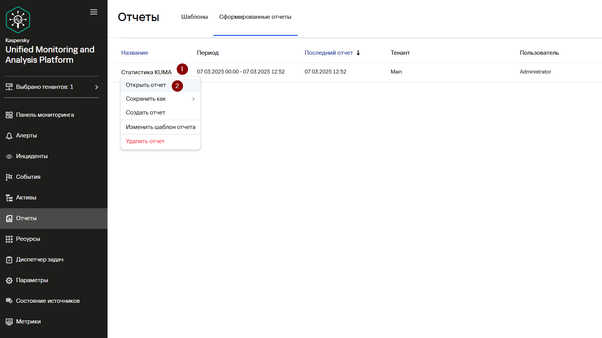The width and height of the screenshot is (602, 338).
Task: Select the Отчеты sidebar item
Action: pyautogui.click(x=54, y=218)
